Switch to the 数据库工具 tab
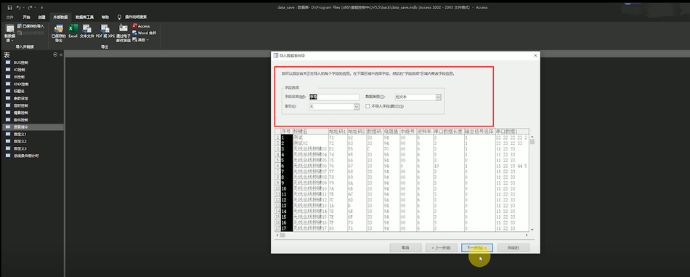Viewport: 690px width, 277px height. (84, 17)
